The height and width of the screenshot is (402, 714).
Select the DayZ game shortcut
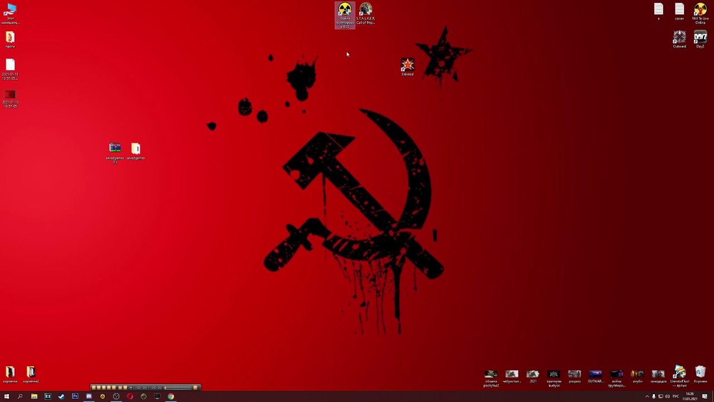[x=700, y=40]
